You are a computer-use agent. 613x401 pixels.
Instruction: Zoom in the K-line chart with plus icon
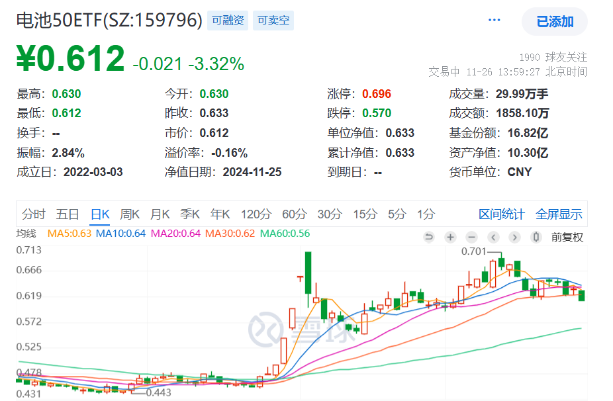pyautogui.click(x=450, y=237)
